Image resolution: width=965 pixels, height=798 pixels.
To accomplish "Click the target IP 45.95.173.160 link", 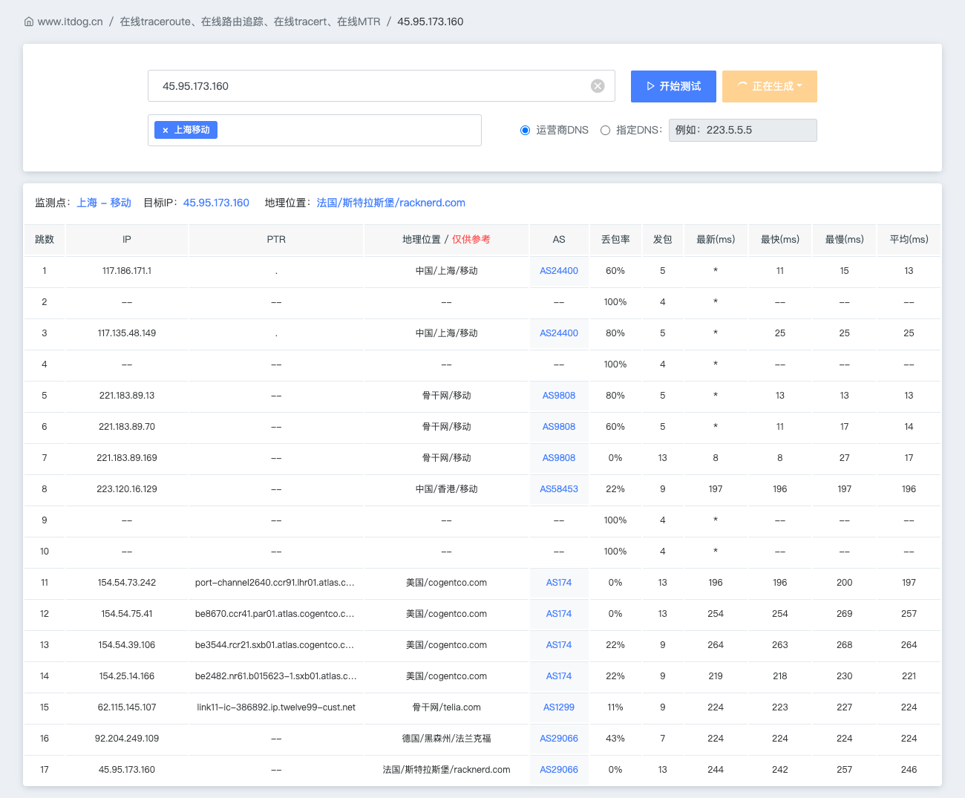I will (x=216, y=203).
